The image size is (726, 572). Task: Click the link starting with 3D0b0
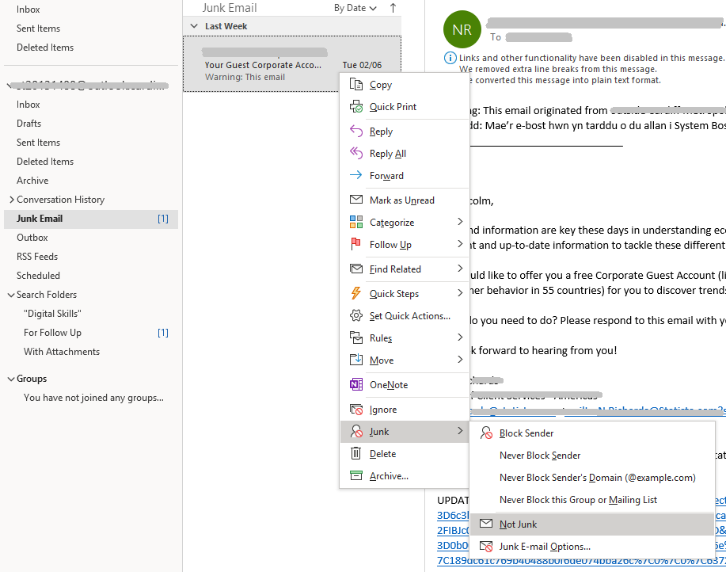click(452, 545)
